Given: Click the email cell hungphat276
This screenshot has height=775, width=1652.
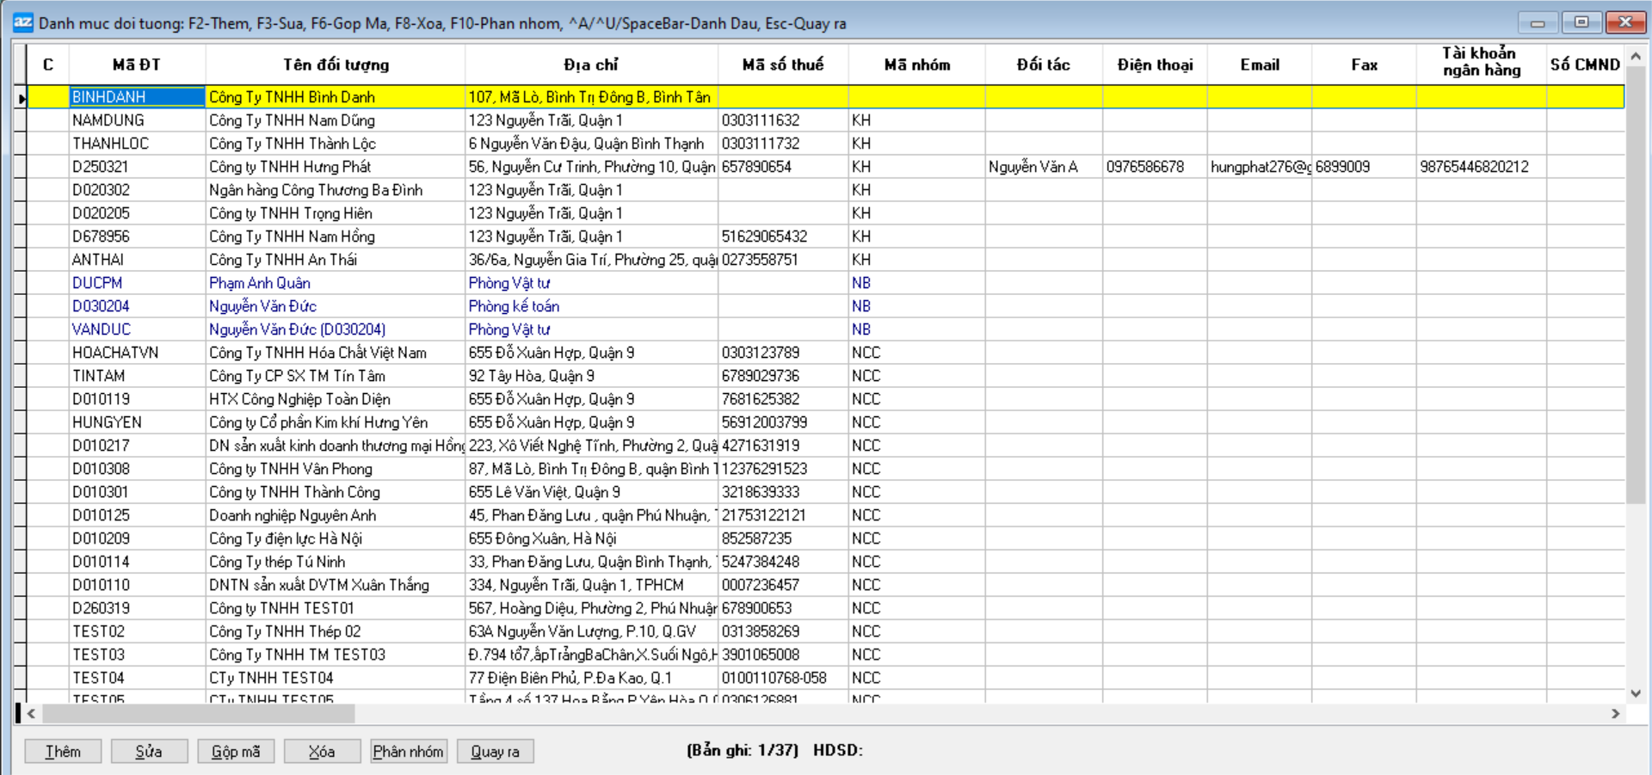Looking at the screenshot, I should [x=1259, y=167].
